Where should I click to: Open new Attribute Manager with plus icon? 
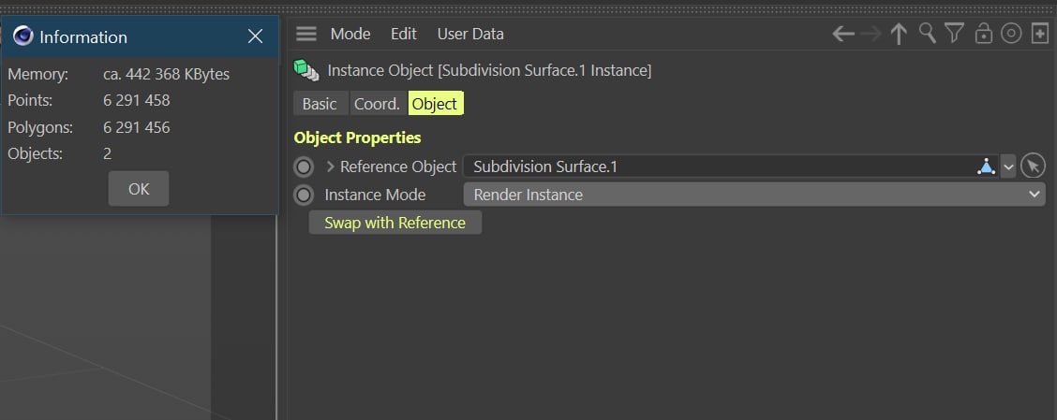[1040, 34]
